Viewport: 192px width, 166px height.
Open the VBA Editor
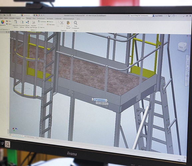[51, 25]
